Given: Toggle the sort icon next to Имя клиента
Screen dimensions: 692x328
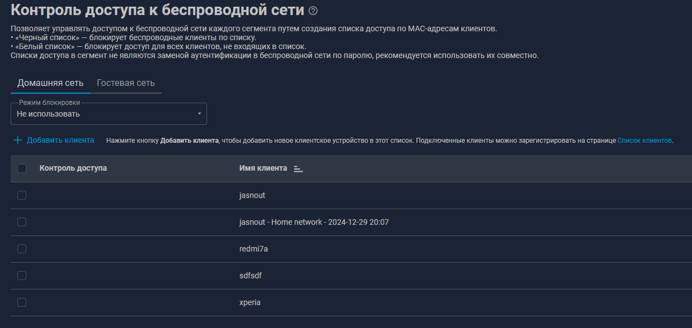Looking at the screenshot, I should click(298, 168).
